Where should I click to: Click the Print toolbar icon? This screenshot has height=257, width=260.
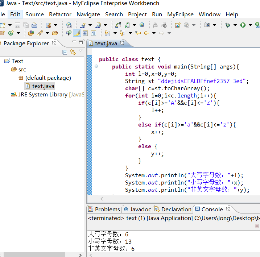(34, 25)
